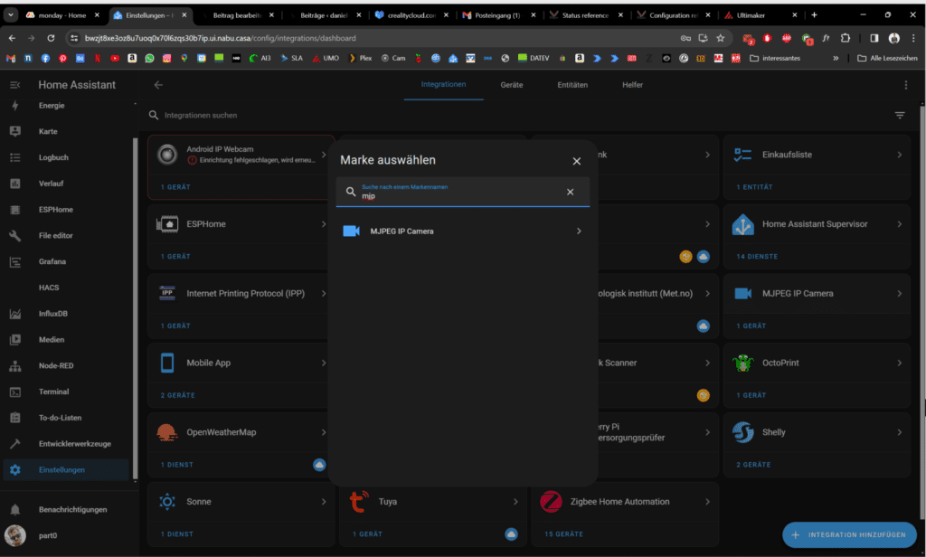Reload the page in the browser
The height and width of the screenshot is (557, 926).
(x=51, y=38)
